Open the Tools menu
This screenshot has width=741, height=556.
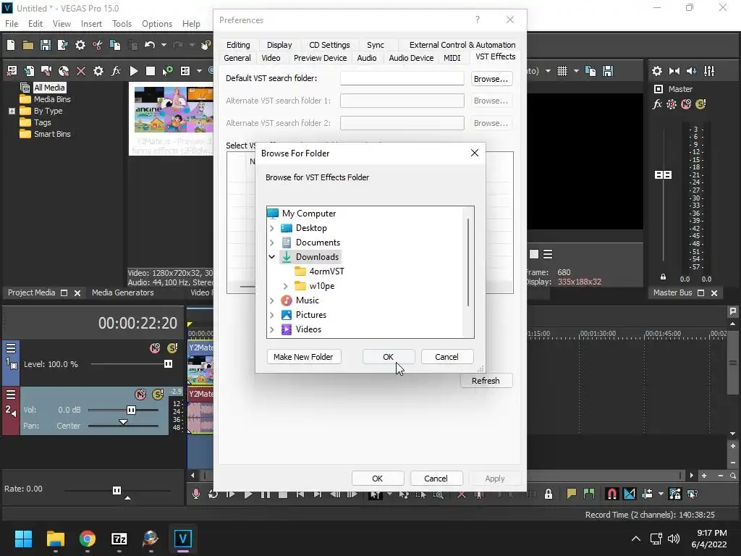[122, 24]
